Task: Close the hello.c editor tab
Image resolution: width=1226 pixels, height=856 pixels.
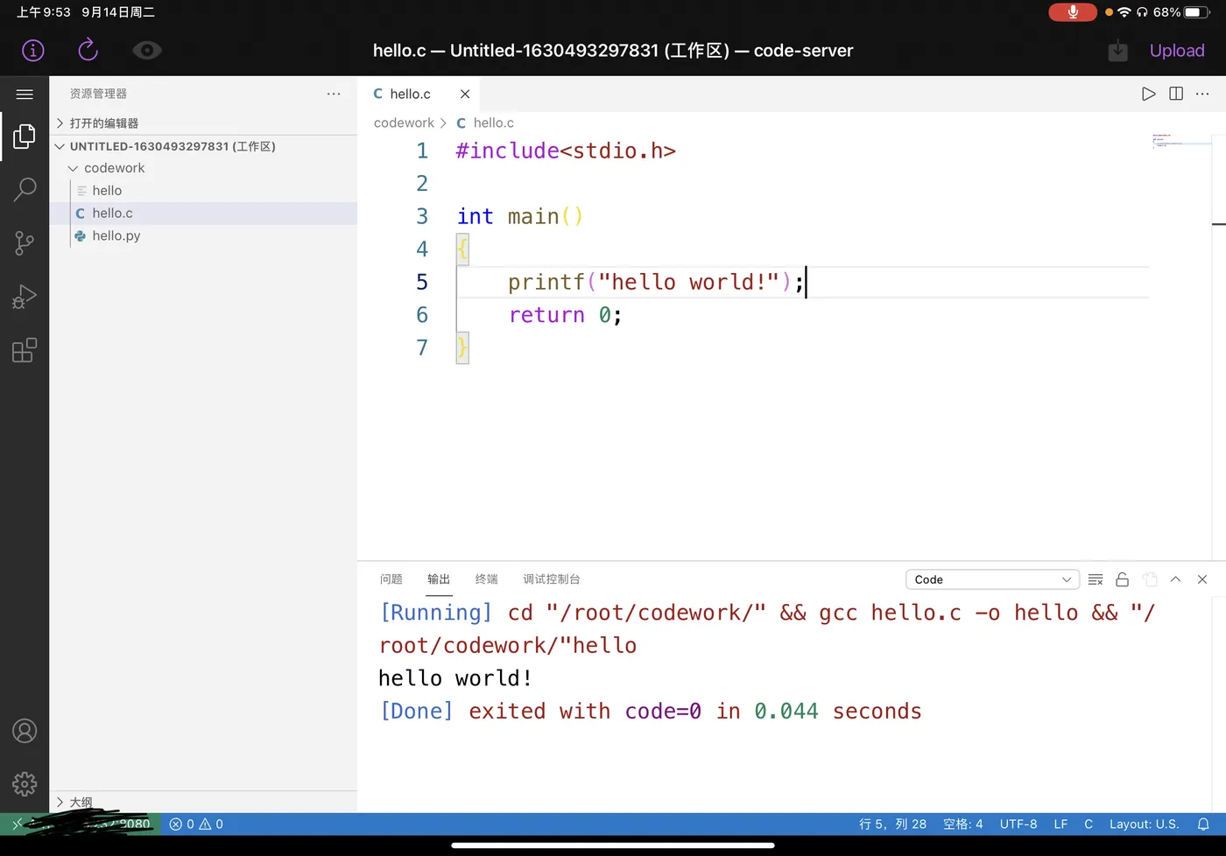Action: (x=465, y=94)
